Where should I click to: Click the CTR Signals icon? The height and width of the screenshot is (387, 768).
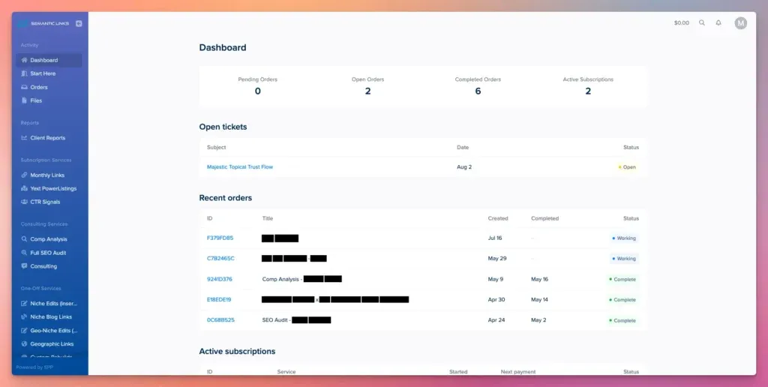(x=25, y=202)
